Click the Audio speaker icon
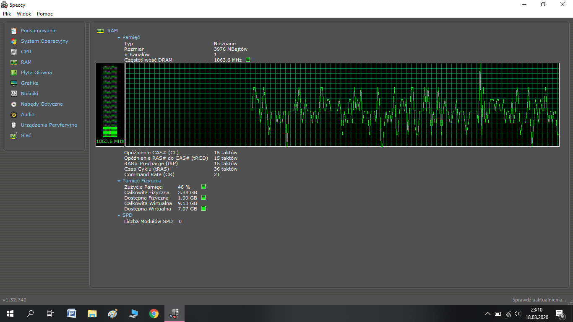The height and width of the screenshot is (322, 573). pyautogui.click(x=14, y=114)
